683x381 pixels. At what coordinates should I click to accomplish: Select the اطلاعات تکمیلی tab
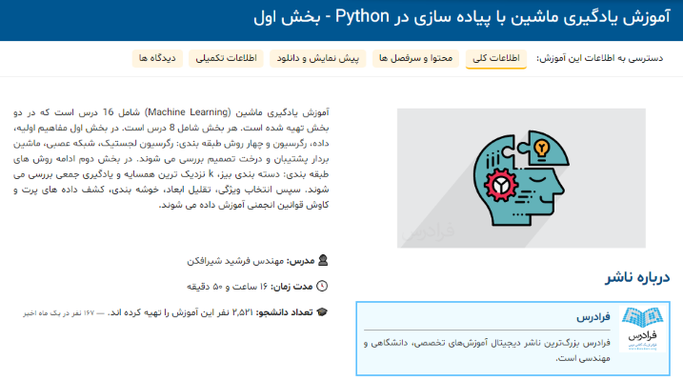coord(229,58)
